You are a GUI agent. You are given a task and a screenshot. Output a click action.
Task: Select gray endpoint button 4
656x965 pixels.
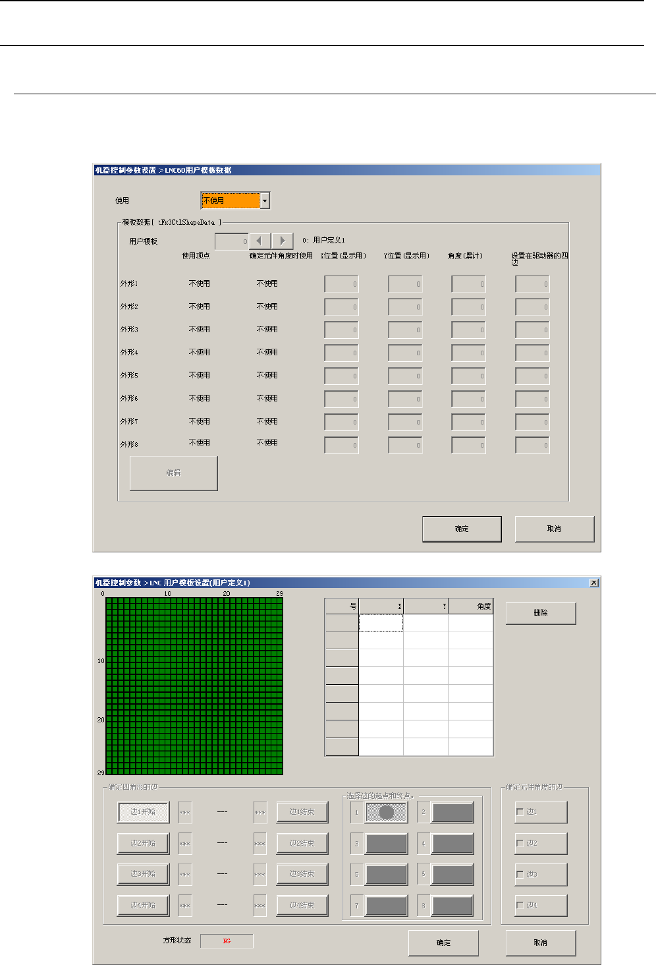pyautogui.click(x=452, y=844)
